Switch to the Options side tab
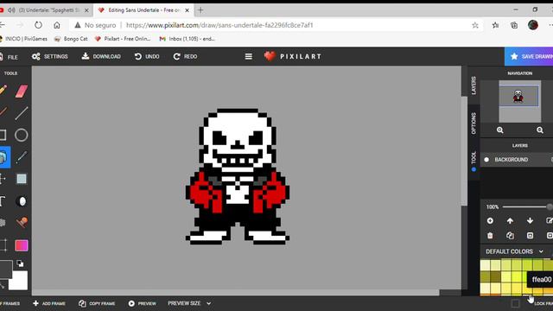 (474, 124)
